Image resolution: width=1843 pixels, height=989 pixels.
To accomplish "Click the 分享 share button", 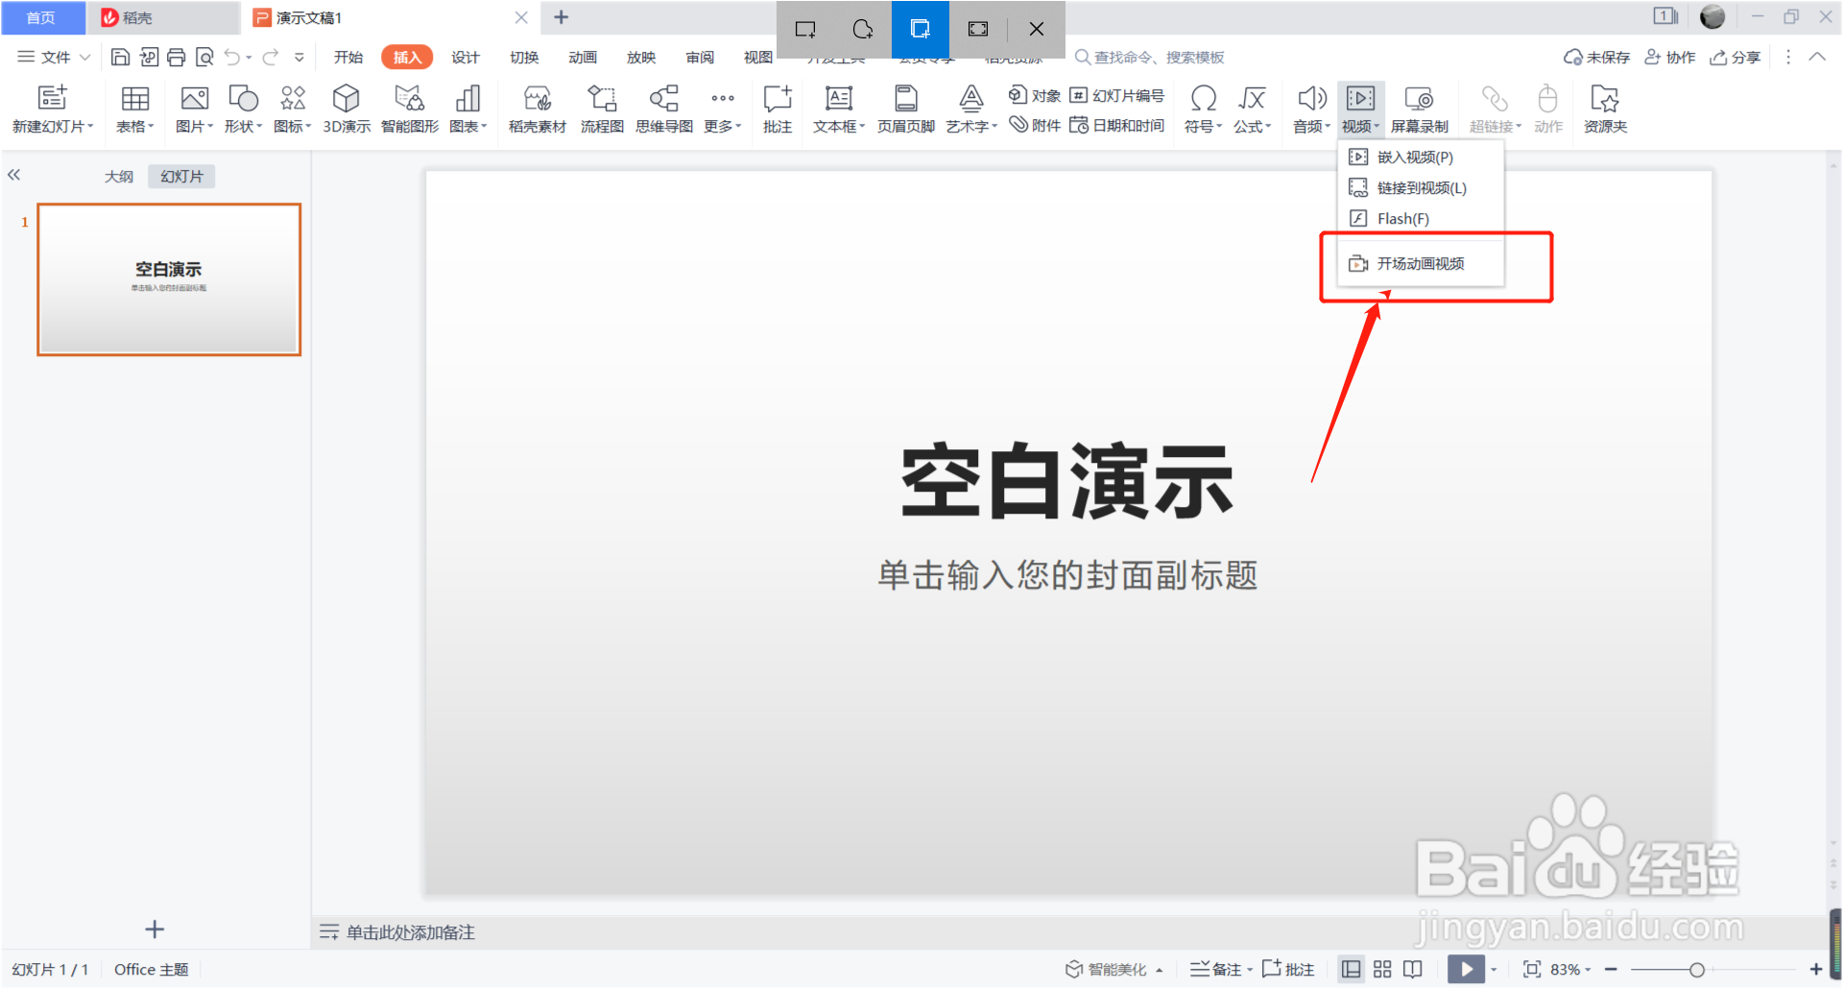I will tap(1735, 58).
